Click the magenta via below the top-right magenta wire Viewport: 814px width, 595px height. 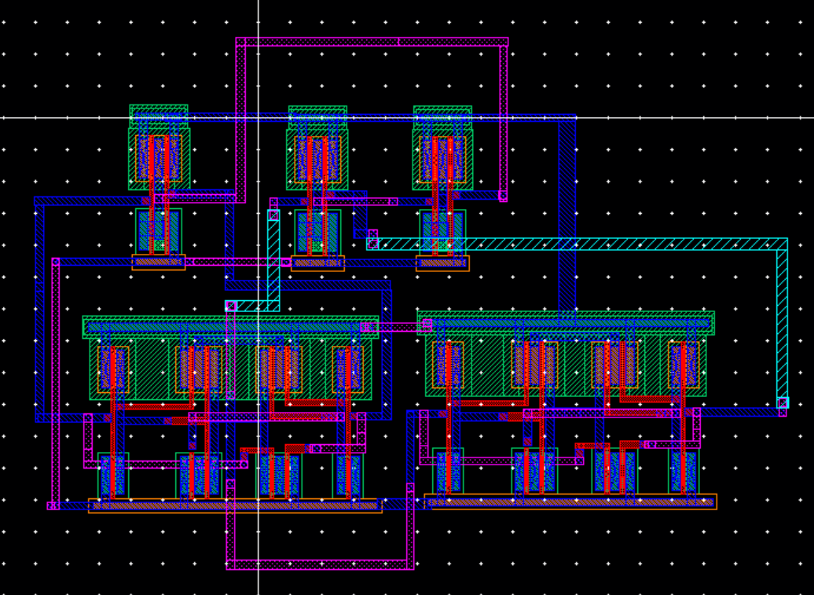click(x=503, y=196)
